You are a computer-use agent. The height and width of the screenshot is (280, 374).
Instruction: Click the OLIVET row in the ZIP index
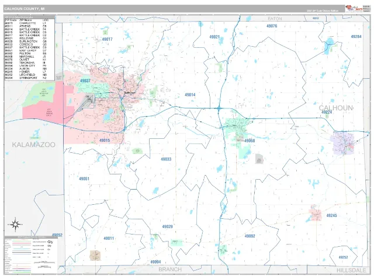[26, 60]
